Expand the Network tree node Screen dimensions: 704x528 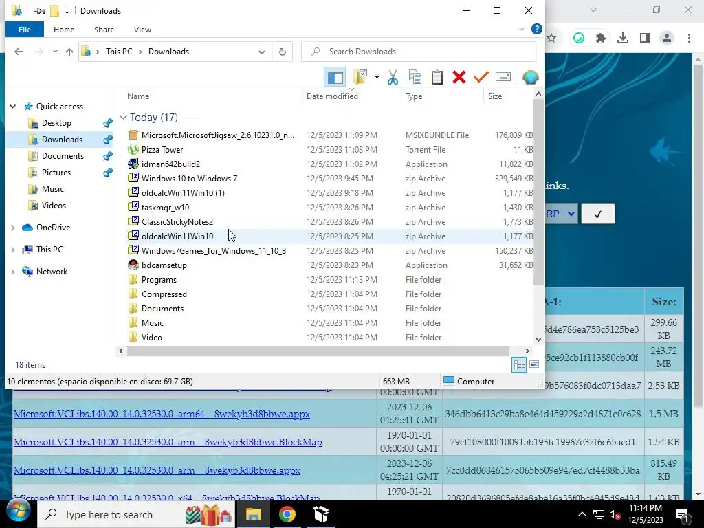(13, 272)
